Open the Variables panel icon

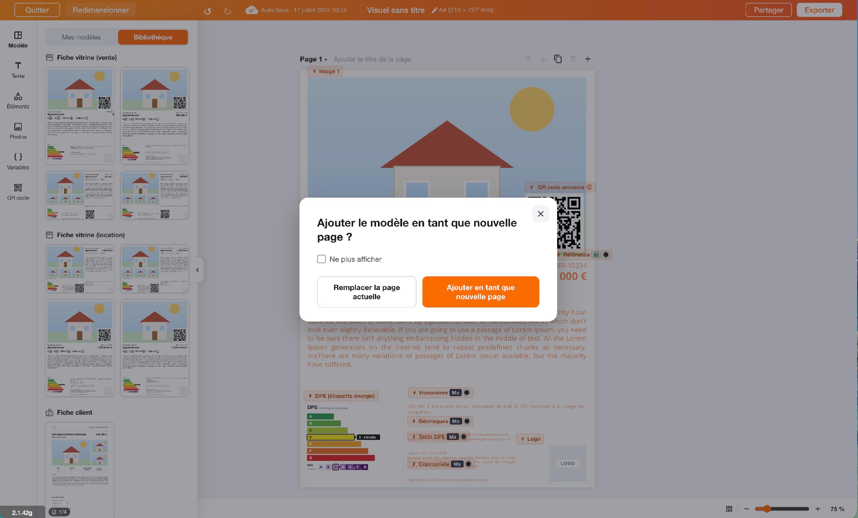point(18,162)
